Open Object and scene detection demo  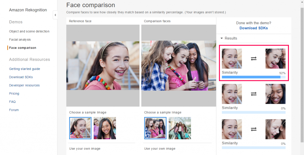(29, 31)
